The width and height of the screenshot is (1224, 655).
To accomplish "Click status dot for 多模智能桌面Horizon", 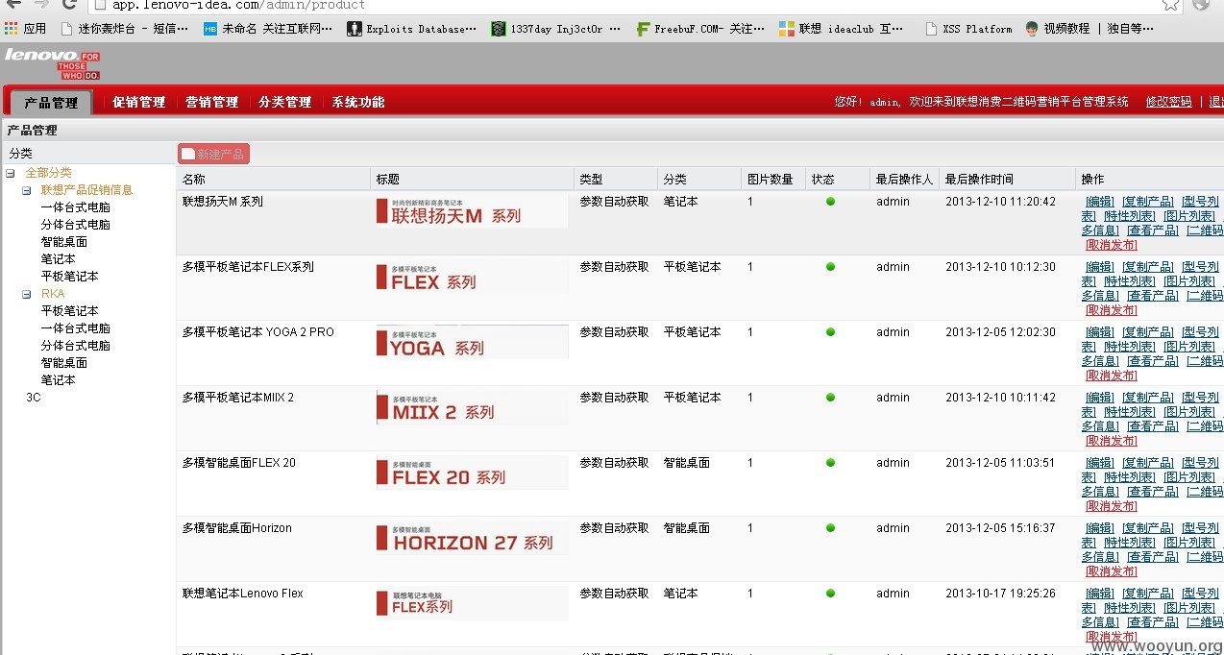I will coord(830,528).
